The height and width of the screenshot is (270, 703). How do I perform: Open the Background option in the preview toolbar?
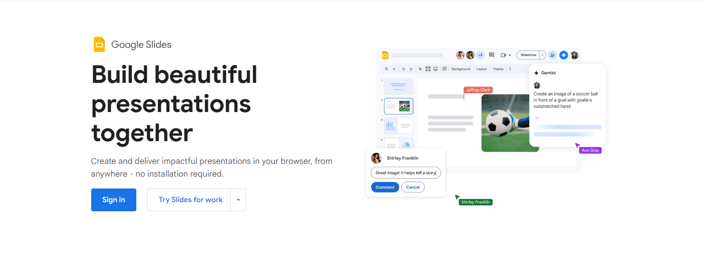click(x=461, y=69)
